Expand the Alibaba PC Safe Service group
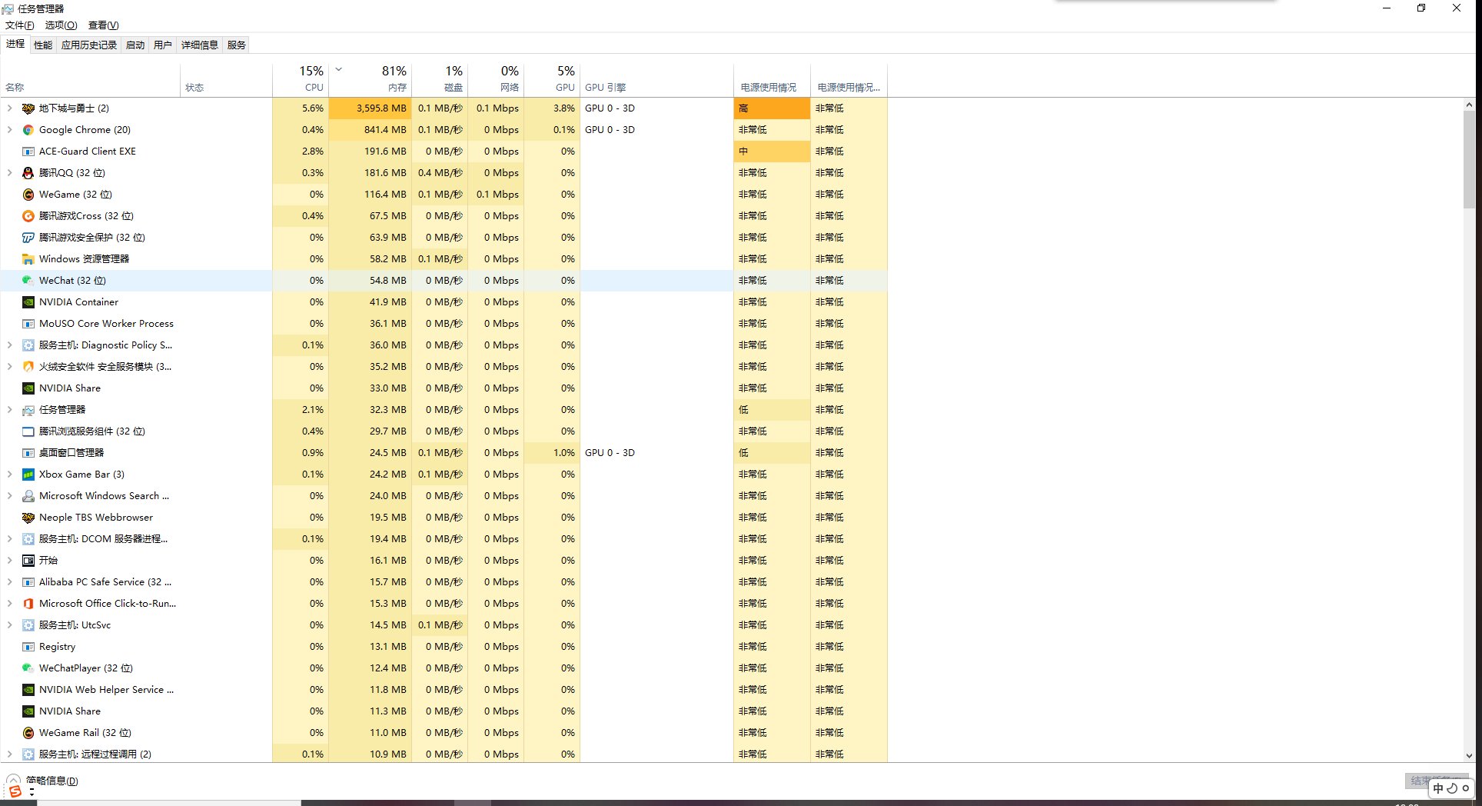Image resolution: width=1482 pixels, height=806 pixels. tap(9, 582)
